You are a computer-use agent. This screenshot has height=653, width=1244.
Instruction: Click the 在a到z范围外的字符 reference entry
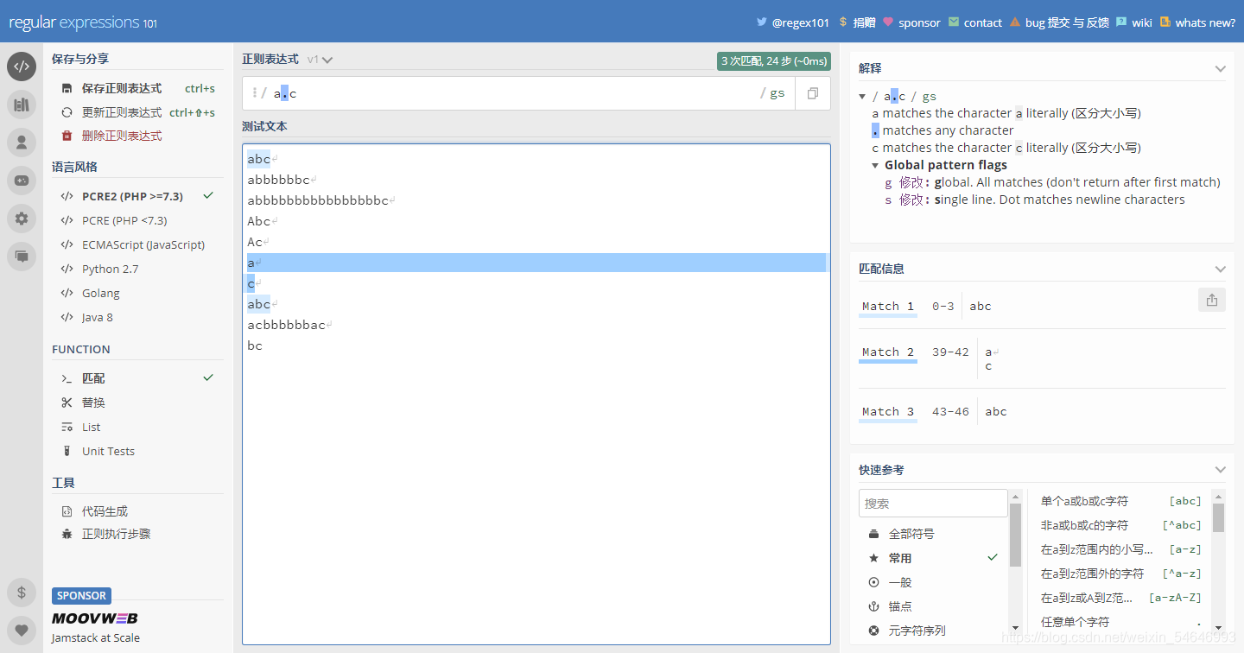(1120, 574)
